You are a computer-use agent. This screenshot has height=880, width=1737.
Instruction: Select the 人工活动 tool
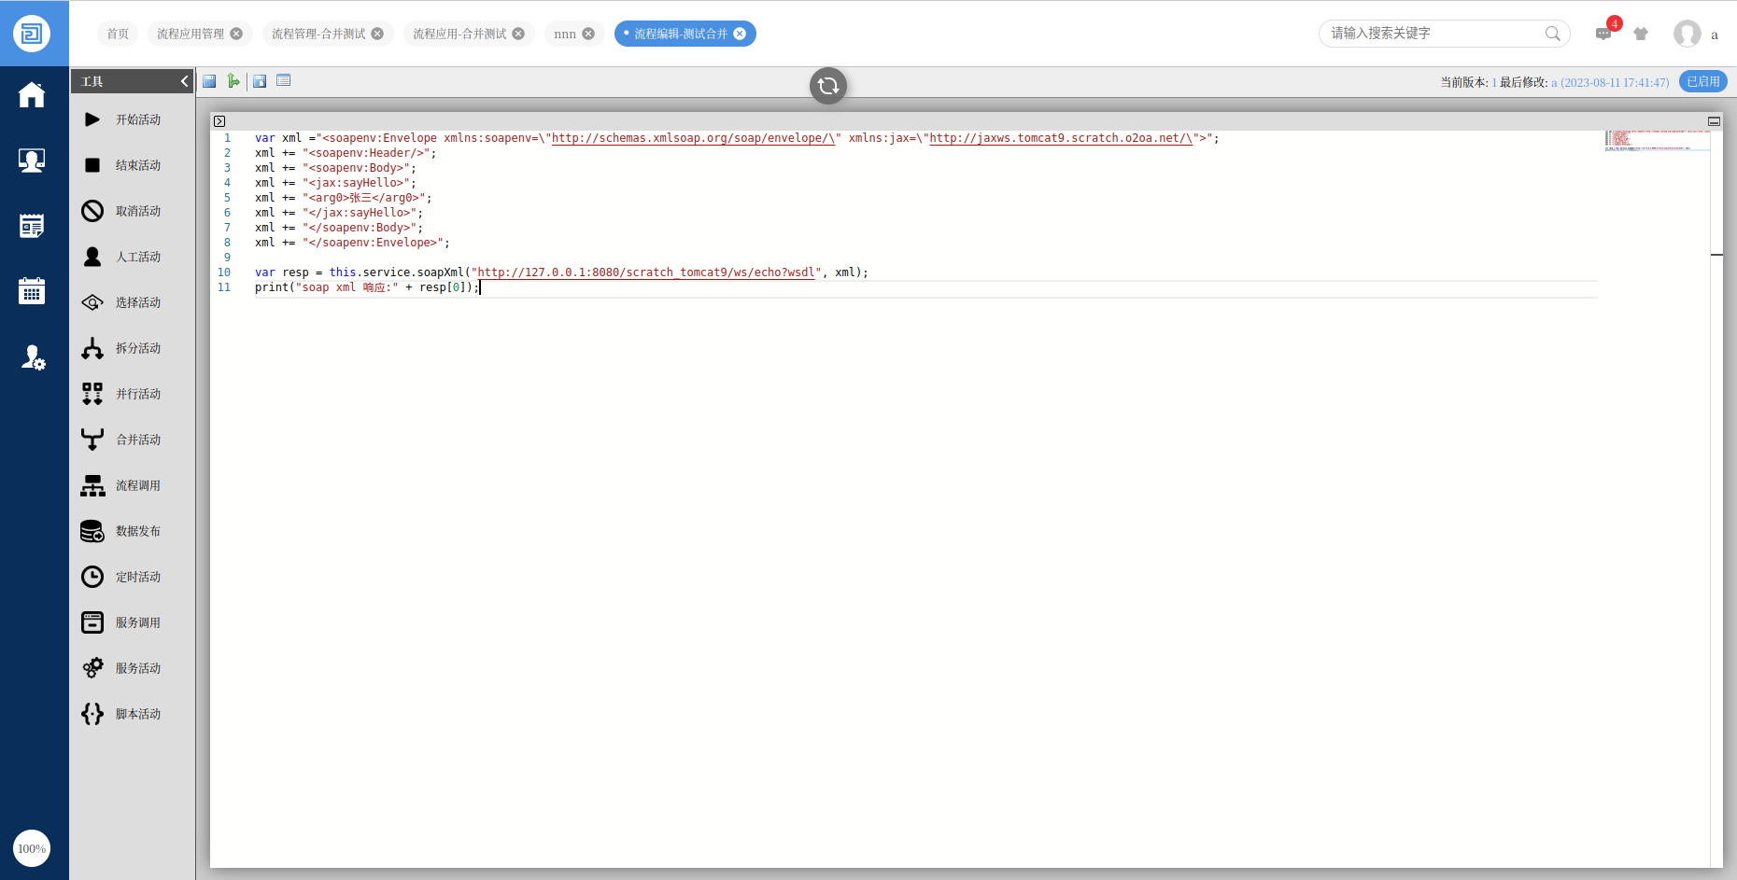132,257
